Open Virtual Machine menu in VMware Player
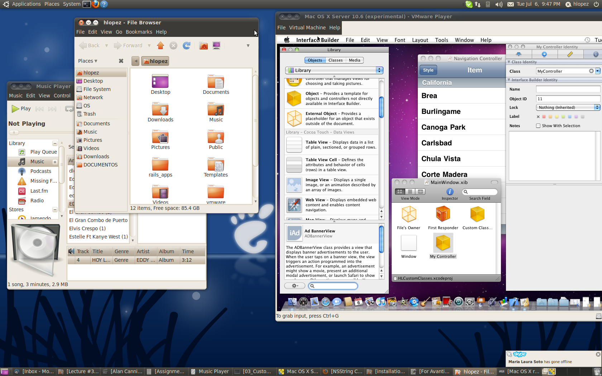The width and height of the screenshot is (602, 376). (x=307, y=28)
